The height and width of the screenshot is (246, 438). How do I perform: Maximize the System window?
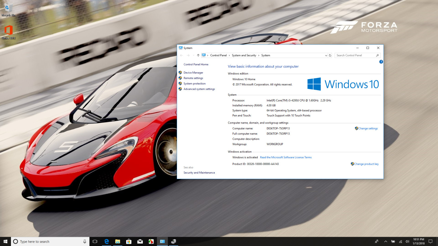point(368,48)
